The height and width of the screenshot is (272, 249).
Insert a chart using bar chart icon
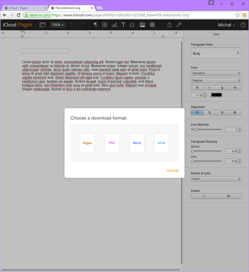(x=114, y=25)
